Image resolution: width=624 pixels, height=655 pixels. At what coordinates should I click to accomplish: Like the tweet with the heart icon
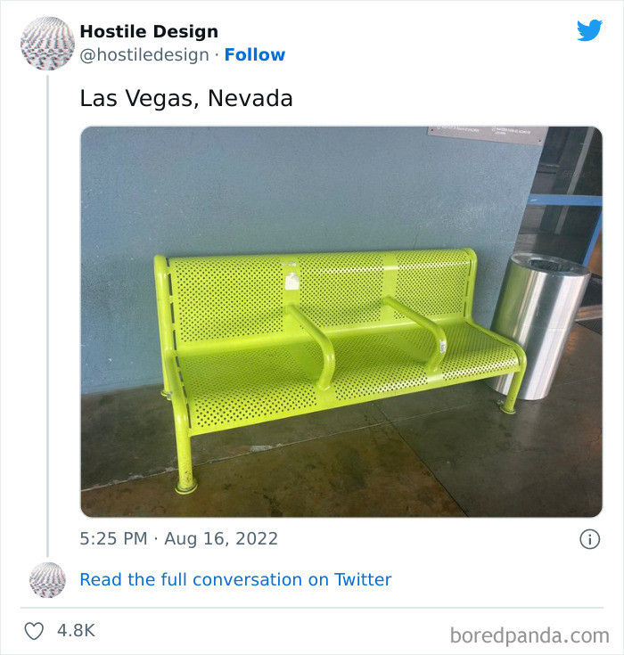click(x=34, y=630)
